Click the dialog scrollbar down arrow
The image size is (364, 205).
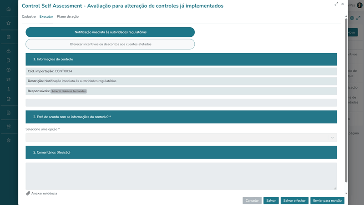pyautogui.click(x=346, y=193)
